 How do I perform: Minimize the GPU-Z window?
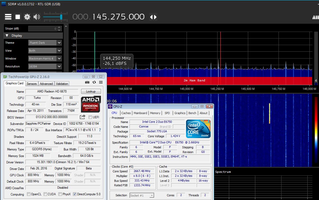pos(86,77)
